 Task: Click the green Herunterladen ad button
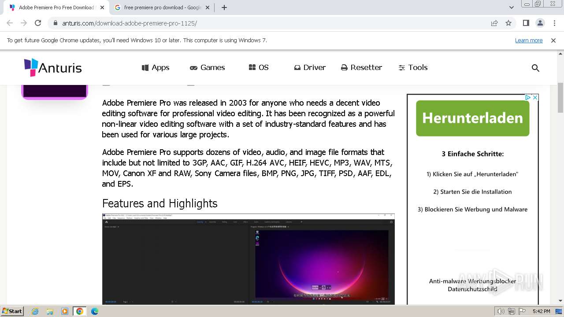[472, 118]
